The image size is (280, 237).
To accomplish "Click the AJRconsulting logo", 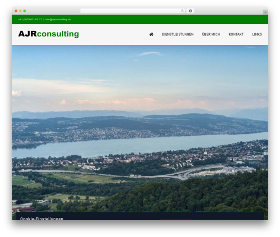I will click(x=49, y=34).
